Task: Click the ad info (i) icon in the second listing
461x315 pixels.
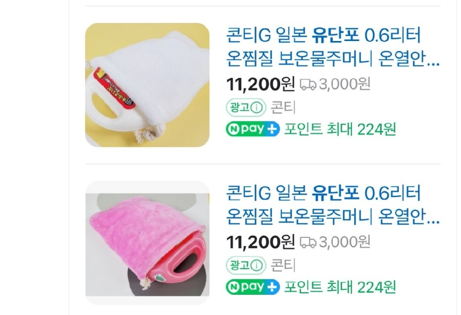Action: click(257, 266)
